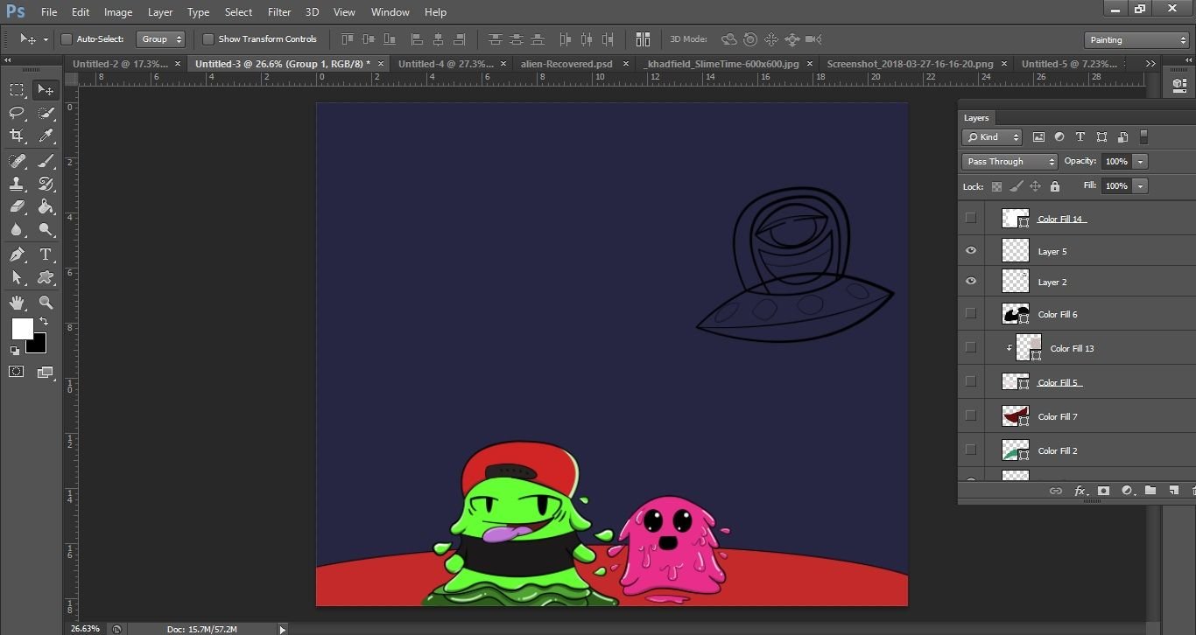Show the Color Fill 5 layer
The height and width of the screenshot is (635, 1196).
point(970,381)
